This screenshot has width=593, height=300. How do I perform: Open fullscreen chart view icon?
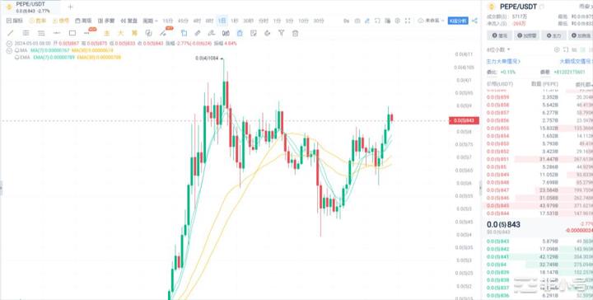pyautogui.click(x=408, y=21)
